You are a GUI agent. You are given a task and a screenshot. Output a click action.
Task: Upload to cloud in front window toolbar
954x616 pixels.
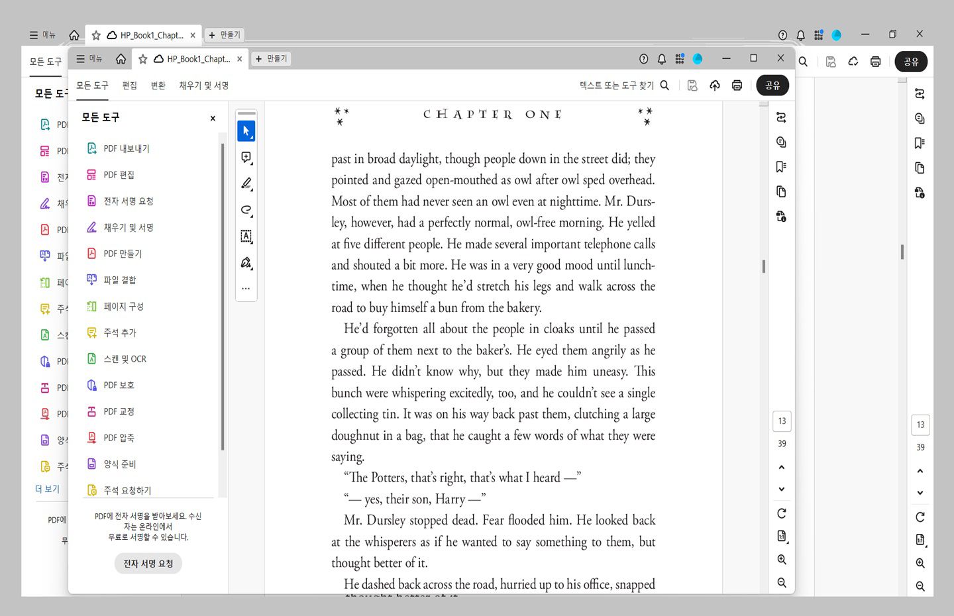tap(715, 85)
